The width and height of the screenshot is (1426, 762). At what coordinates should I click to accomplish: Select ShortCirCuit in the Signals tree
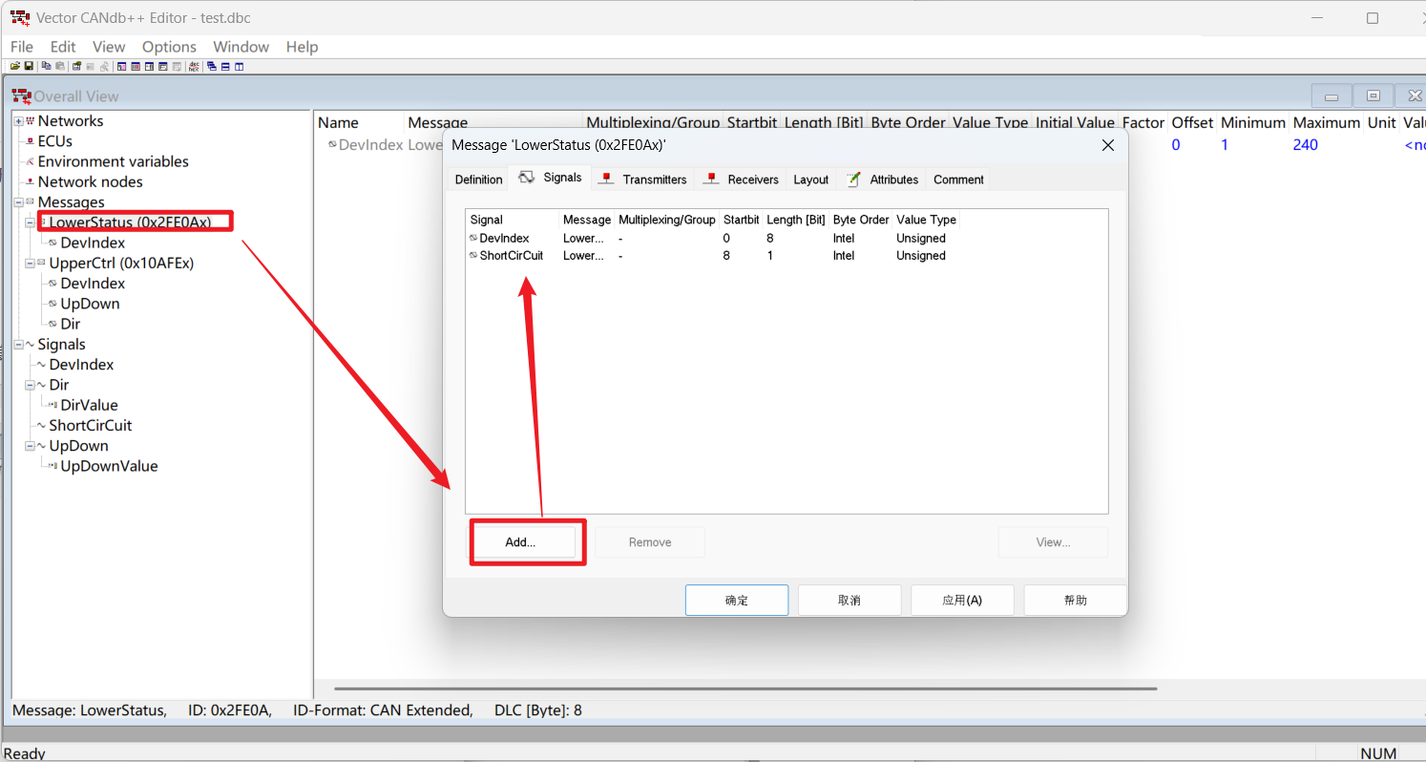click(90, 426)
